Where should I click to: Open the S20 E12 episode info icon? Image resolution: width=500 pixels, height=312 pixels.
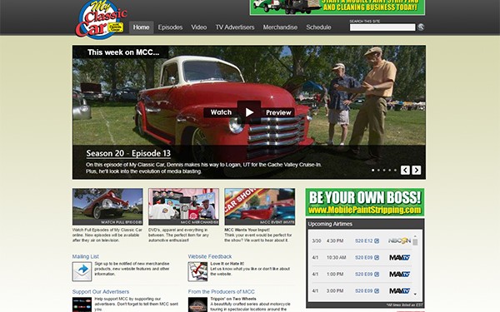(x=377, y=241)
